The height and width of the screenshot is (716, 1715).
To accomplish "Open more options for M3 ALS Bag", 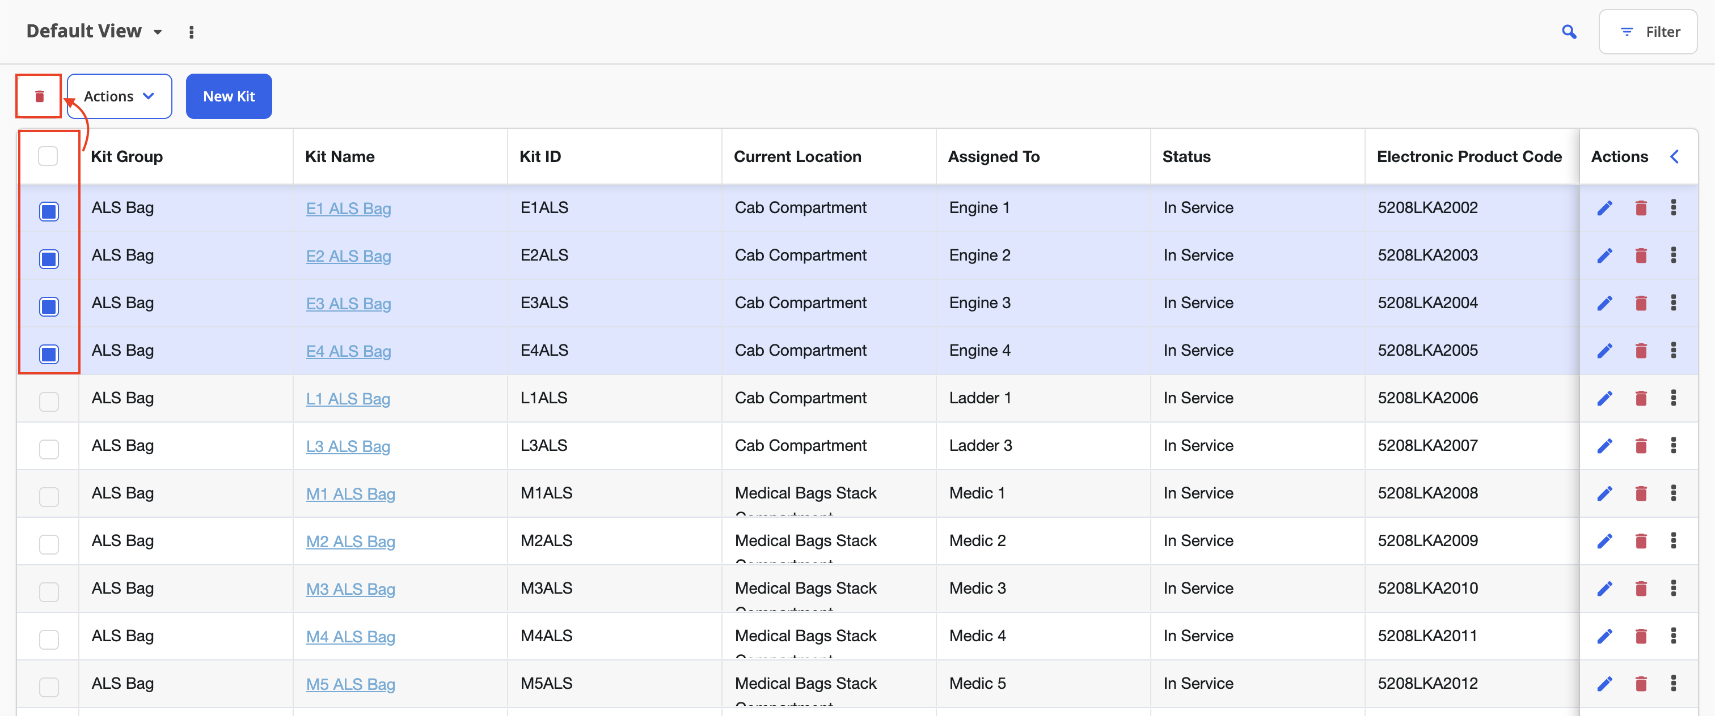I will click(x=1674, y=589).
